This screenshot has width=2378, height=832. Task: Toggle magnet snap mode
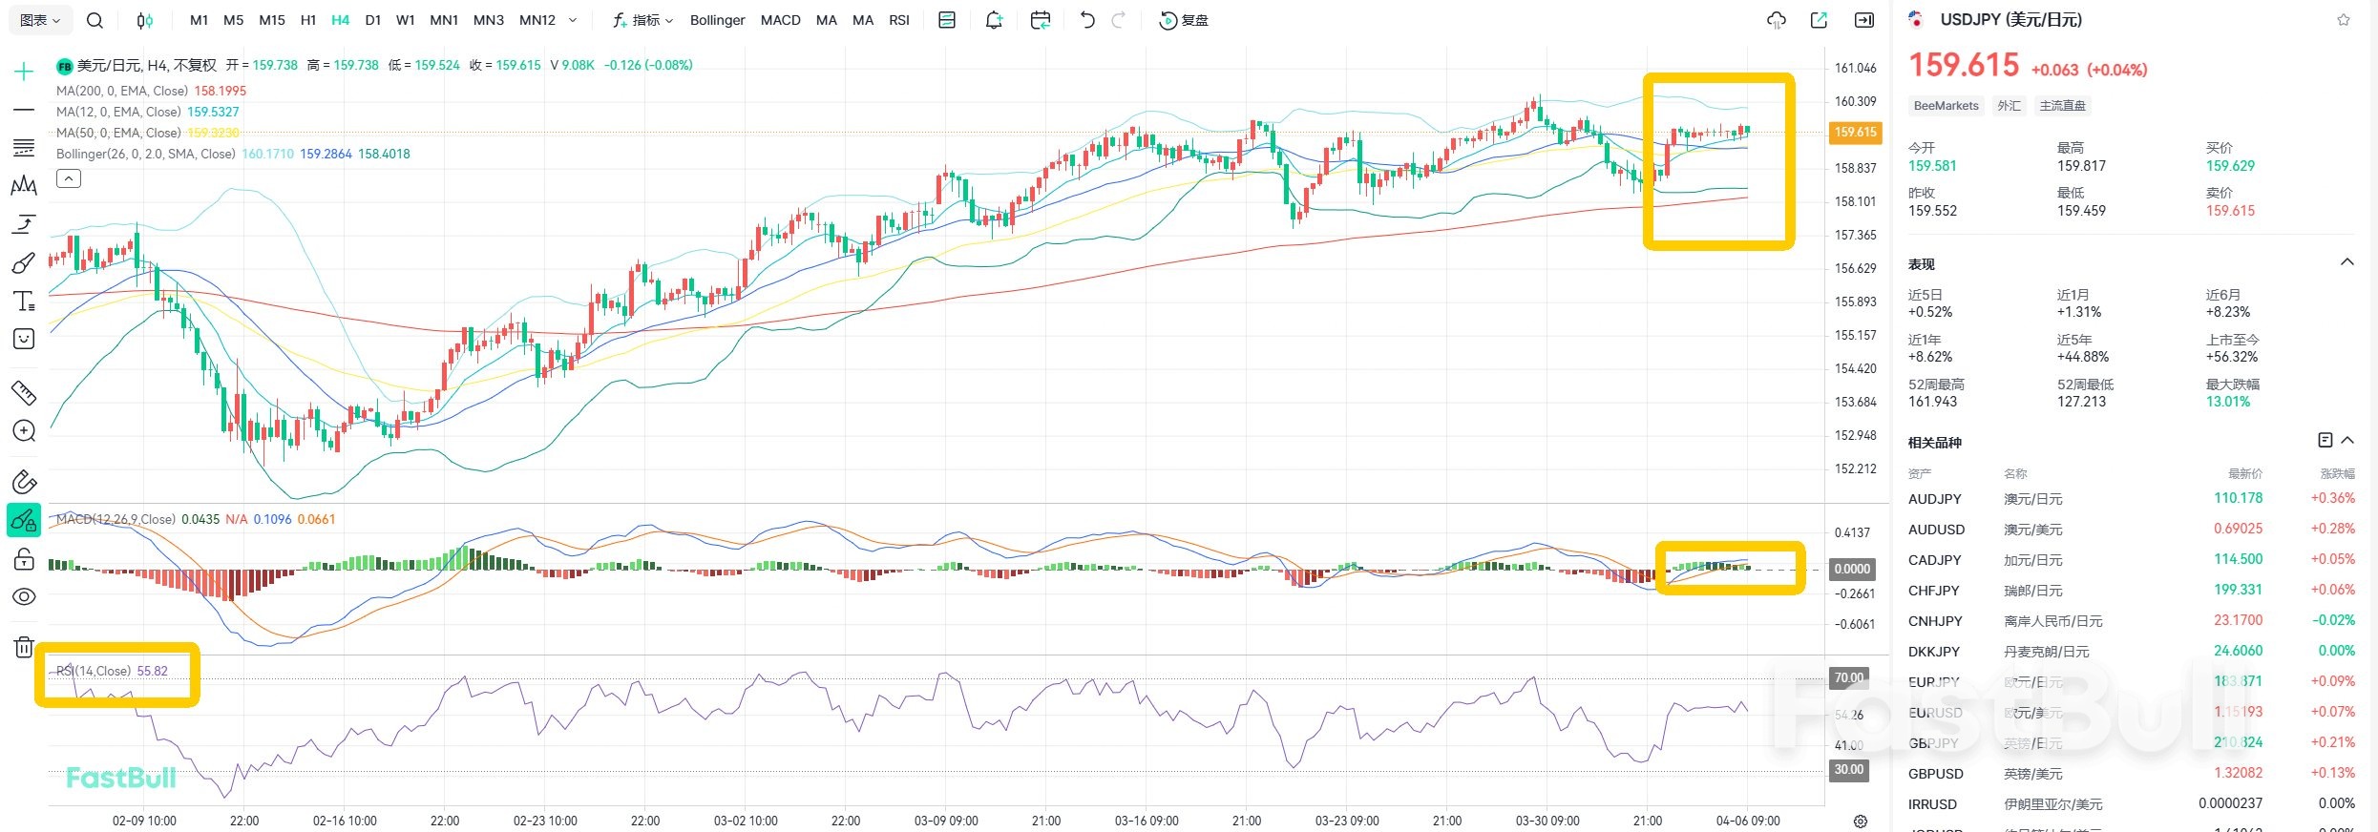click(x=24, y=482)
